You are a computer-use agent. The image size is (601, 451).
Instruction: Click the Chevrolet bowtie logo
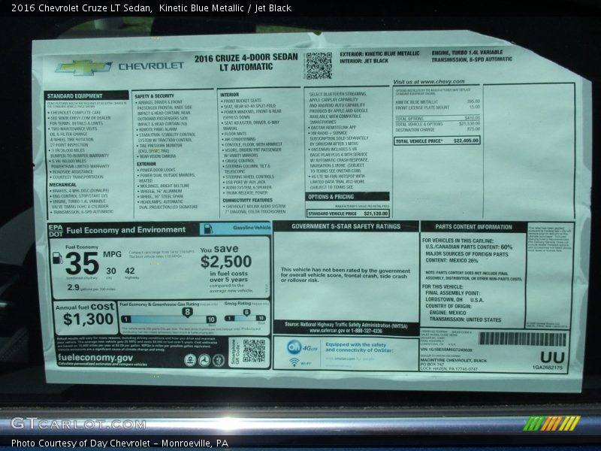point(83,68)
